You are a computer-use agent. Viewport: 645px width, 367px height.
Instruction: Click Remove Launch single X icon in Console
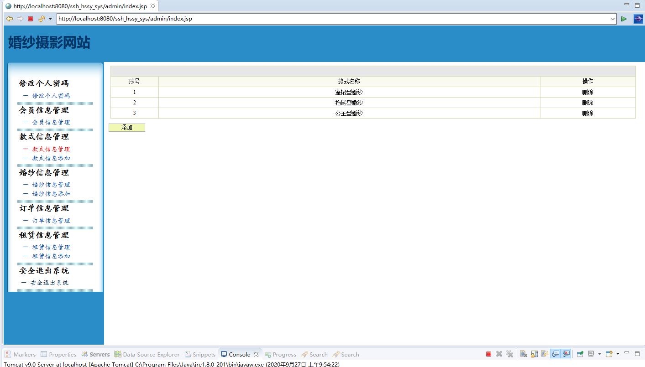point(499,354)
